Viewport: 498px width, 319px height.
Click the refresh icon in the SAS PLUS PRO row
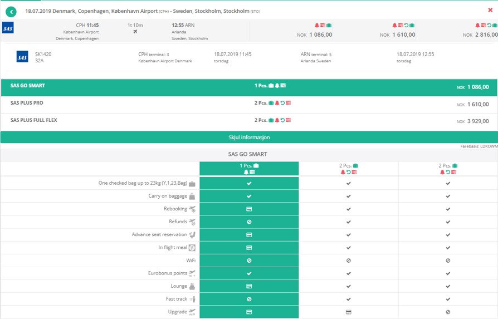point(282,103)
